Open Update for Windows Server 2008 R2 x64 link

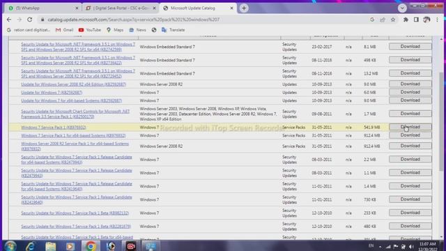tap(73, 84)
